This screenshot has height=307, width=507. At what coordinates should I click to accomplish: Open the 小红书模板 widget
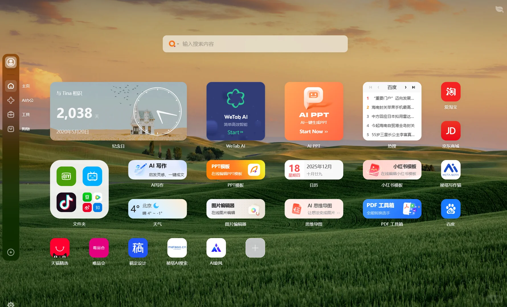392,170
